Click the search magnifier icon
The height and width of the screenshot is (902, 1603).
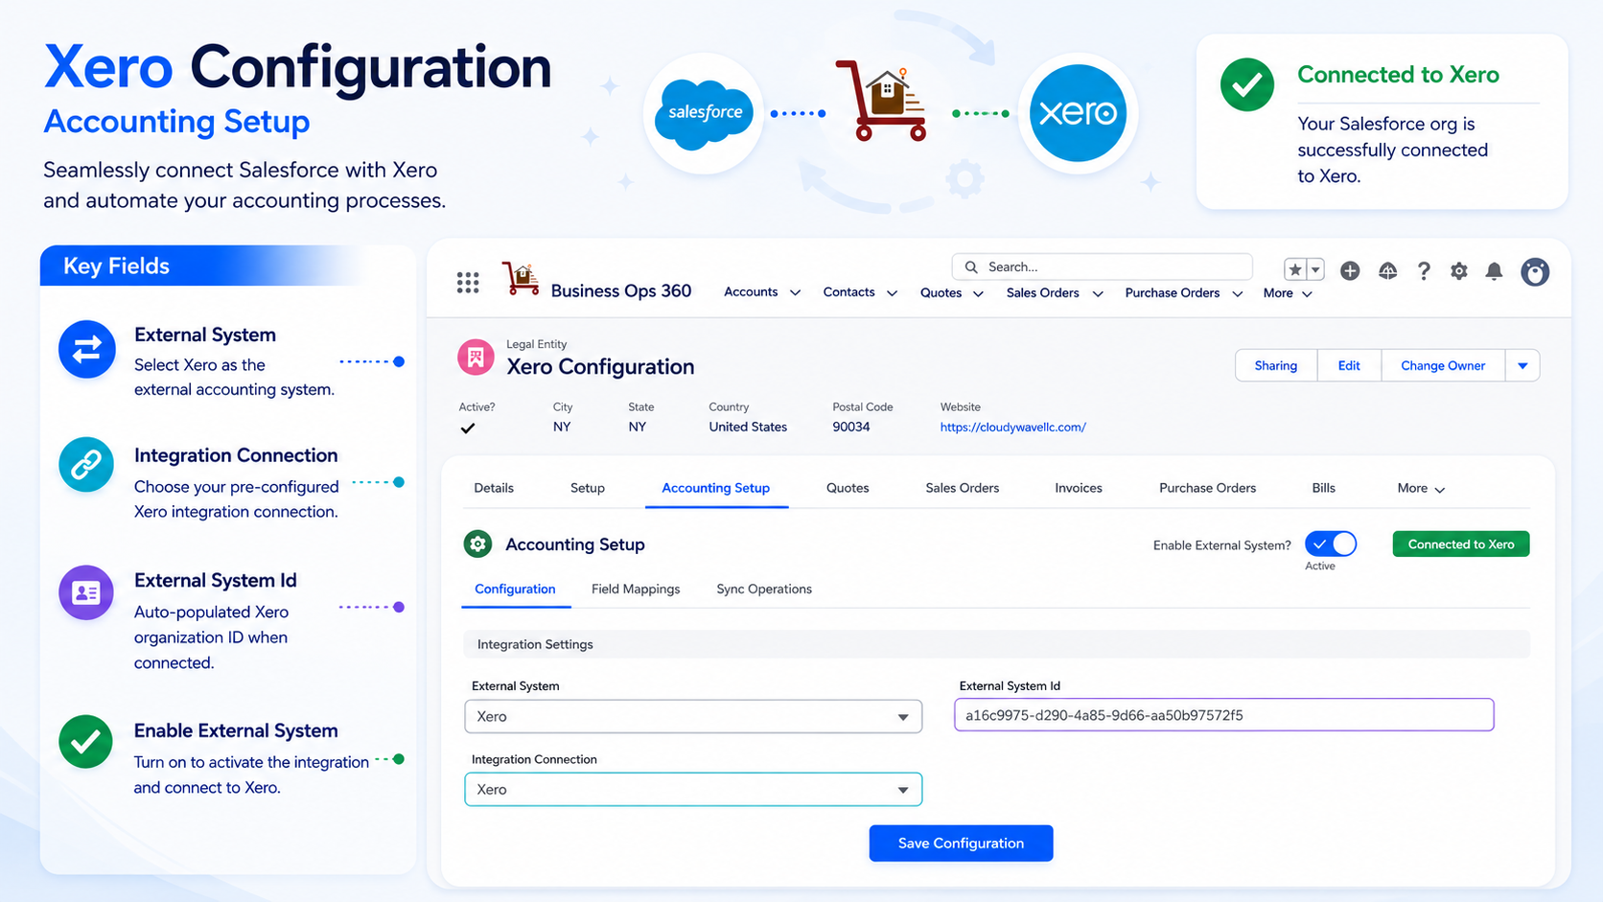point(971,267)
